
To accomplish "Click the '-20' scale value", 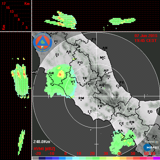I will point(38,154).
